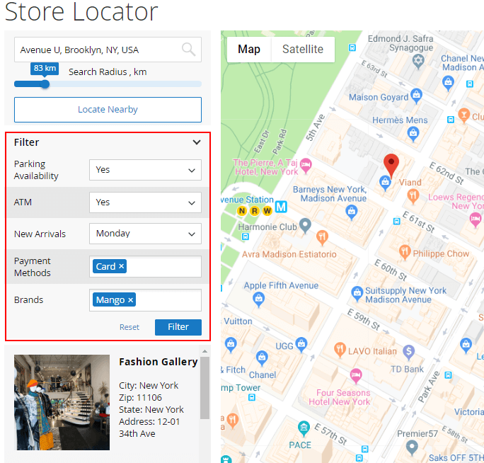Click the search magnifier icon
Image resolution: width=484 pixels, height=463 pixels.
tap(188, 50)
